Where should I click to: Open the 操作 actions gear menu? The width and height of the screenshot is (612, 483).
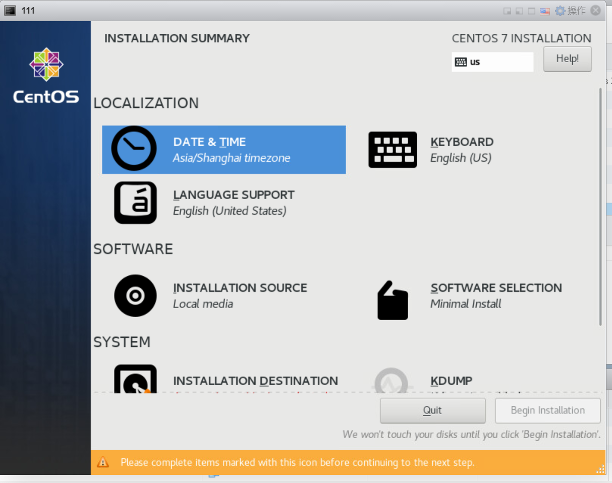click(570, 11)
